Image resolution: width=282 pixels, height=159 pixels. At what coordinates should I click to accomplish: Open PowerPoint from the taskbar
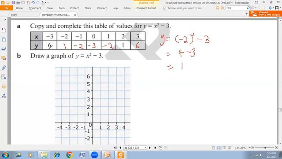pyautogui.click(x=107, y=155)
